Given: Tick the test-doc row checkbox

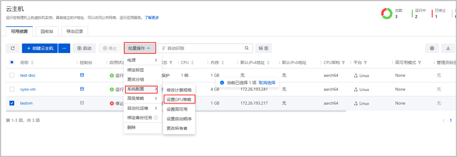Looking at the screenshot, I should (x=12, y=75).
